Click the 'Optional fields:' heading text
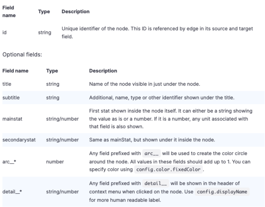 (x=22, y=55)
